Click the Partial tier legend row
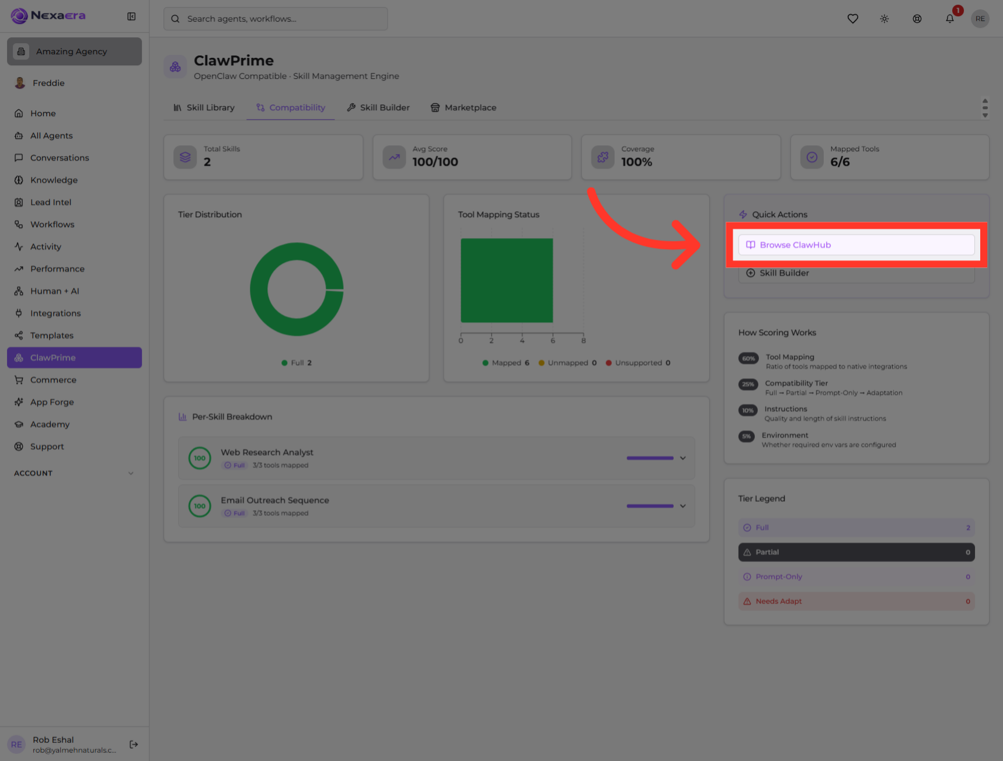The width and height of the screenshot is (1003, 761). point(856,552)
